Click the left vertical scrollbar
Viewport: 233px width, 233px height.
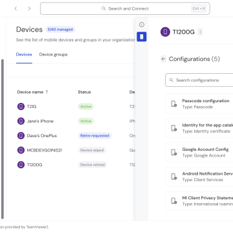[3, 139]
